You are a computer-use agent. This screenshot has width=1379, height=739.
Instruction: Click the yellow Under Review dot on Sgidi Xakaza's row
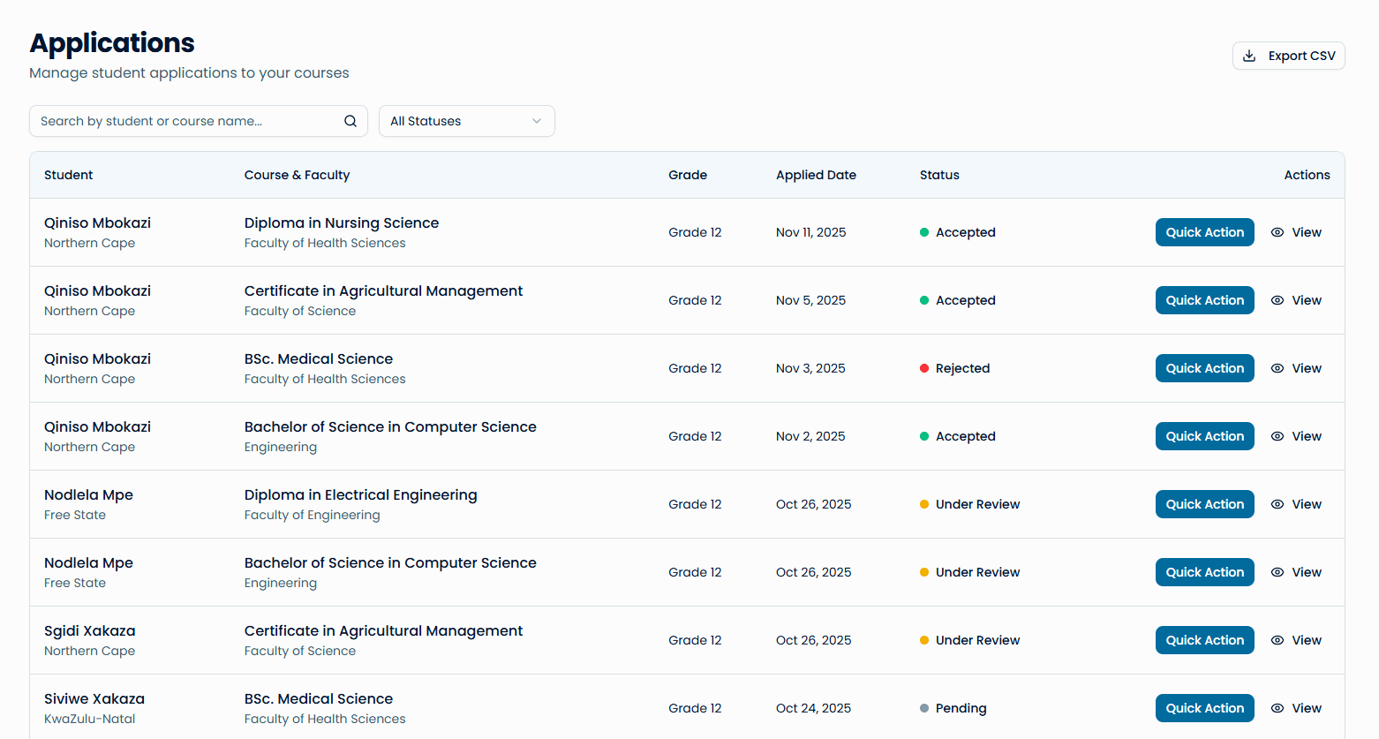point(925,640)
